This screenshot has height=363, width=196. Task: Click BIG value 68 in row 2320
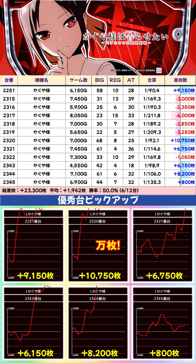pyautogui.click(x=99, y=140)
